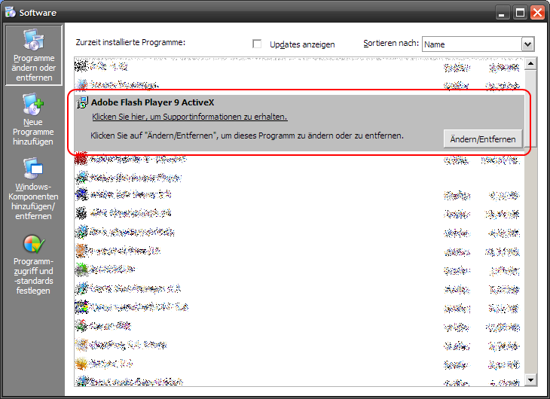Image resolution: width=550 pixels, height=399 pixels.
Task: Select 'Neue Programme hinzufügen' sidebar icon
Action: point(33,105)
